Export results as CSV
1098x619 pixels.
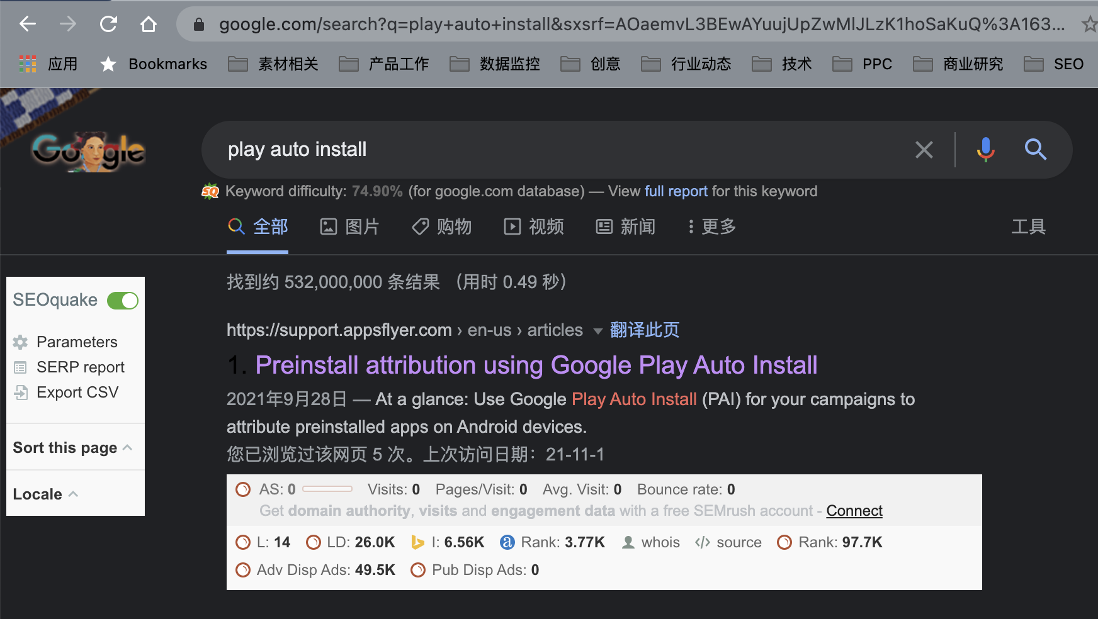[65, 392]
